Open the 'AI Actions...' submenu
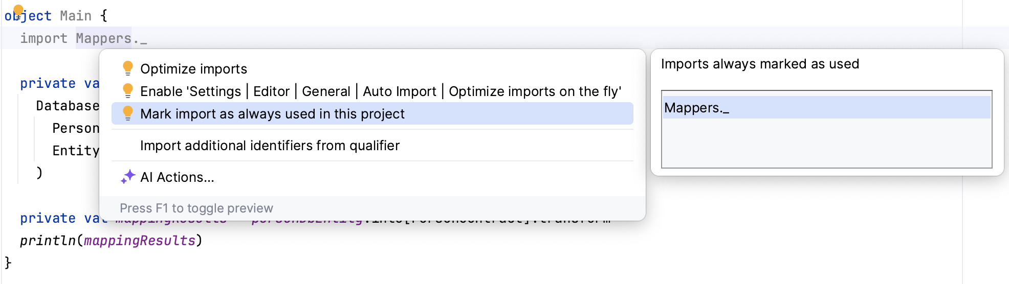This screenshot has width=1009, height=284. tap(177, 177)
